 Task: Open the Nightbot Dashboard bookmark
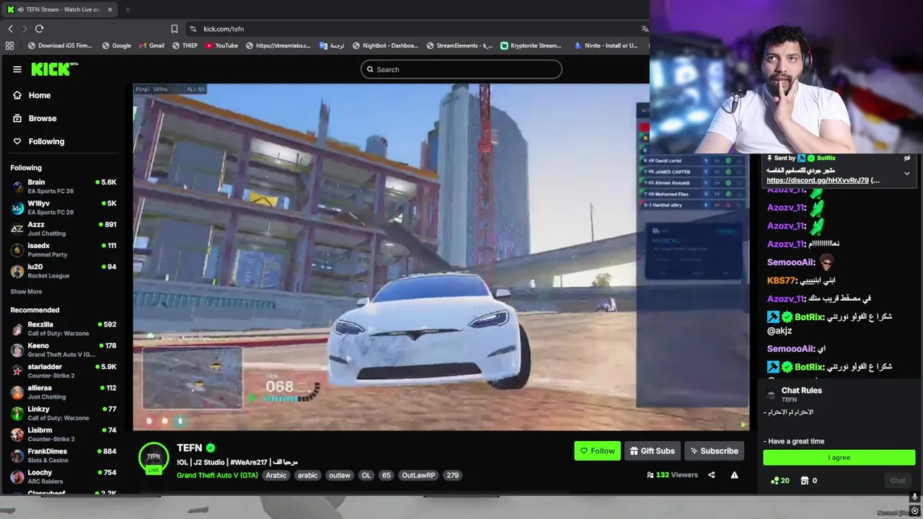[x=385, y=45]
